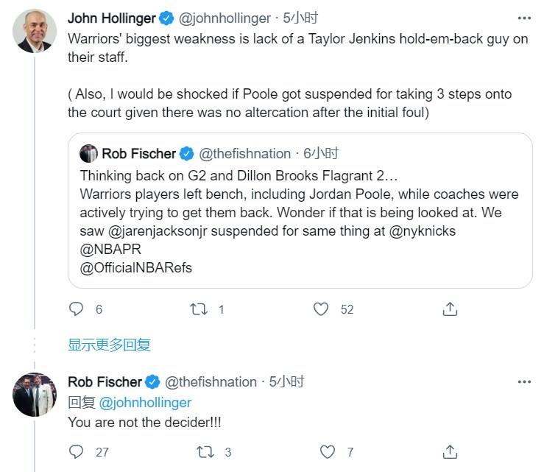
Task: Click John Hollinger's profile avatar
Action: 35,31
